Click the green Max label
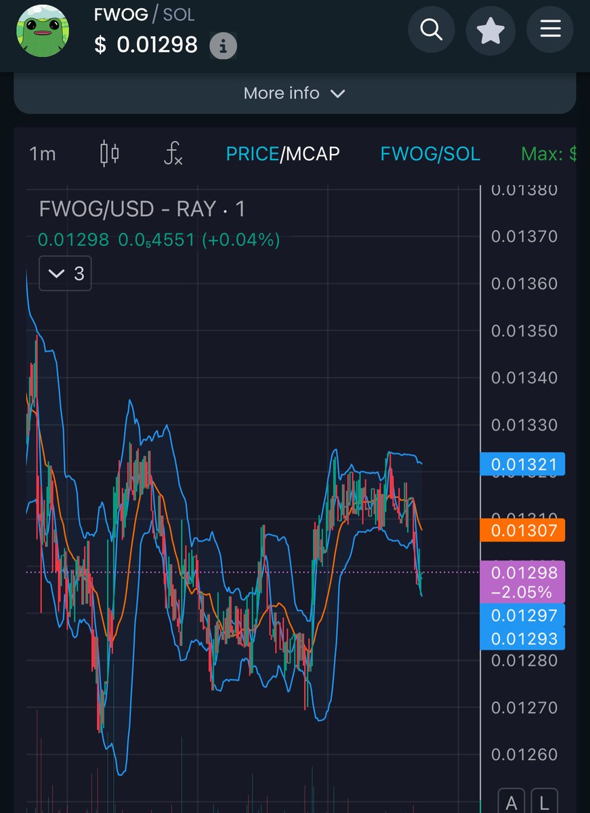The image size is (590, 813). click(549, 154)
